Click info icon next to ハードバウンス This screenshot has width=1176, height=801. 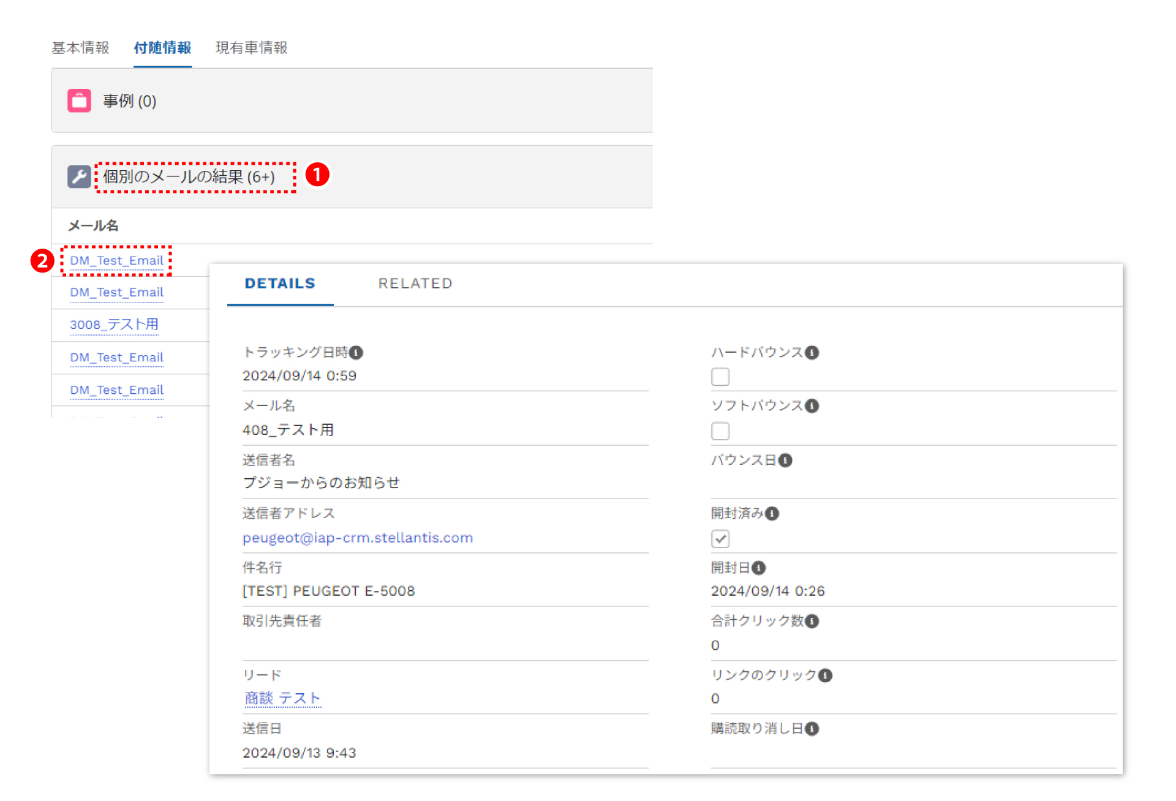[x=812, y=353]
